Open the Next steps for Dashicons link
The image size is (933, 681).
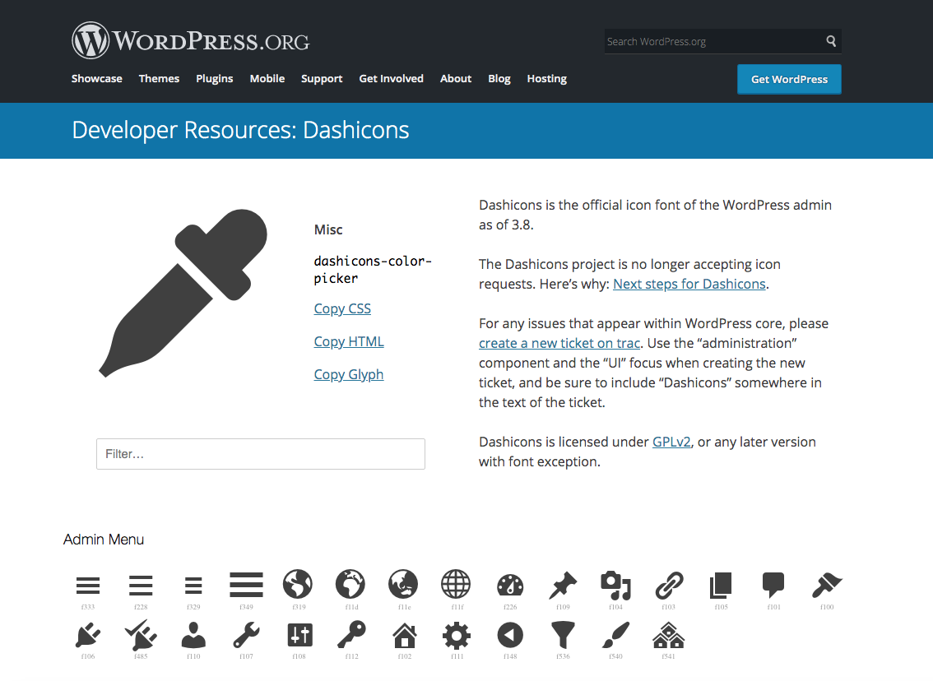click(x=689, y=284)
